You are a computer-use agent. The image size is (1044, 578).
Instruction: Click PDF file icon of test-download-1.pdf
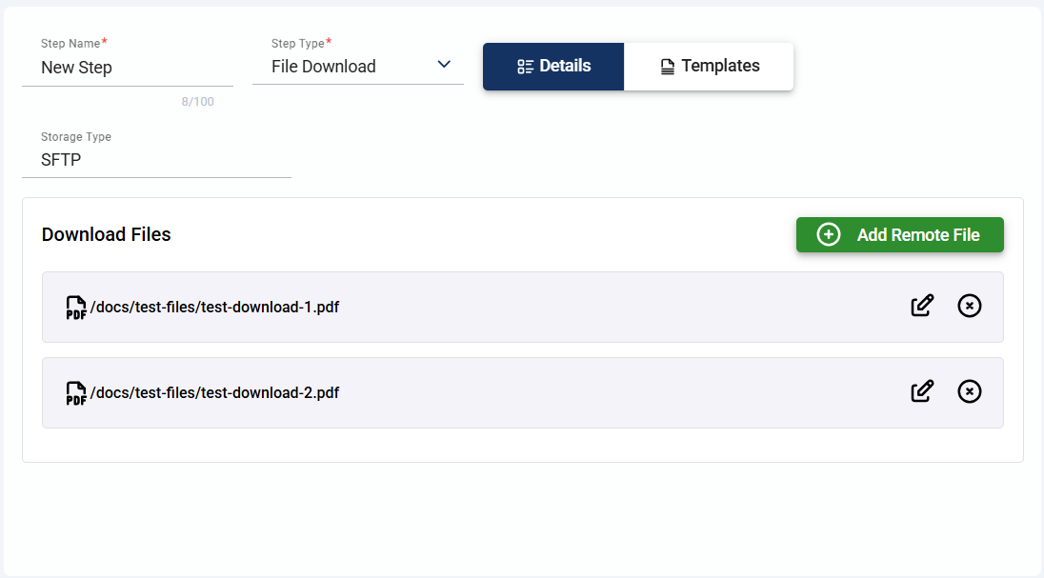click(x=75, y=307)
